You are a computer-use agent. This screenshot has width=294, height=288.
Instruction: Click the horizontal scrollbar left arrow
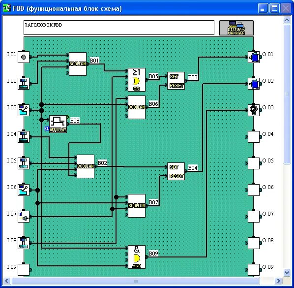click(7, 281)
